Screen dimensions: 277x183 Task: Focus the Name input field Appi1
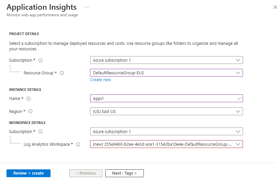pyautogui.click(x=162, y=98)
